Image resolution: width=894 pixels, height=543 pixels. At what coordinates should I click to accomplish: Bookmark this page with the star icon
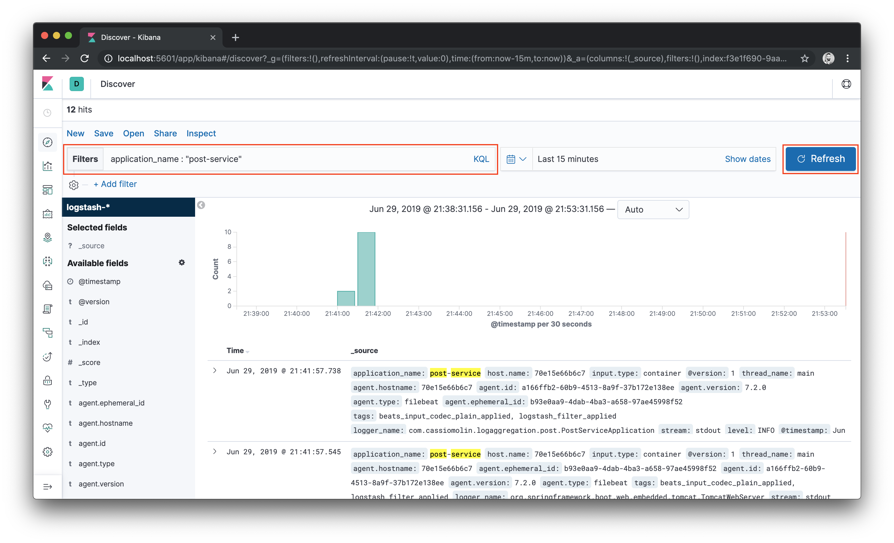click(x=805, y=58)
